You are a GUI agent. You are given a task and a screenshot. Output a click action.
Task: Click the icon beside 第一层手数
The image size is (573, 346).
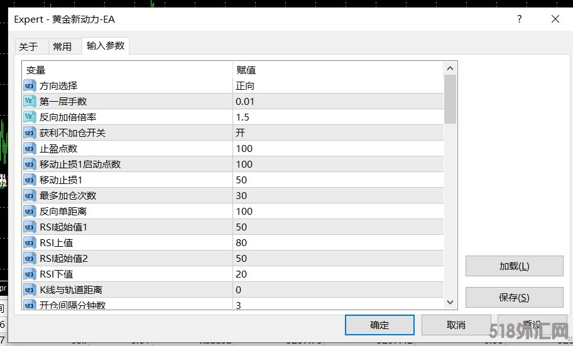coord(30,102)
